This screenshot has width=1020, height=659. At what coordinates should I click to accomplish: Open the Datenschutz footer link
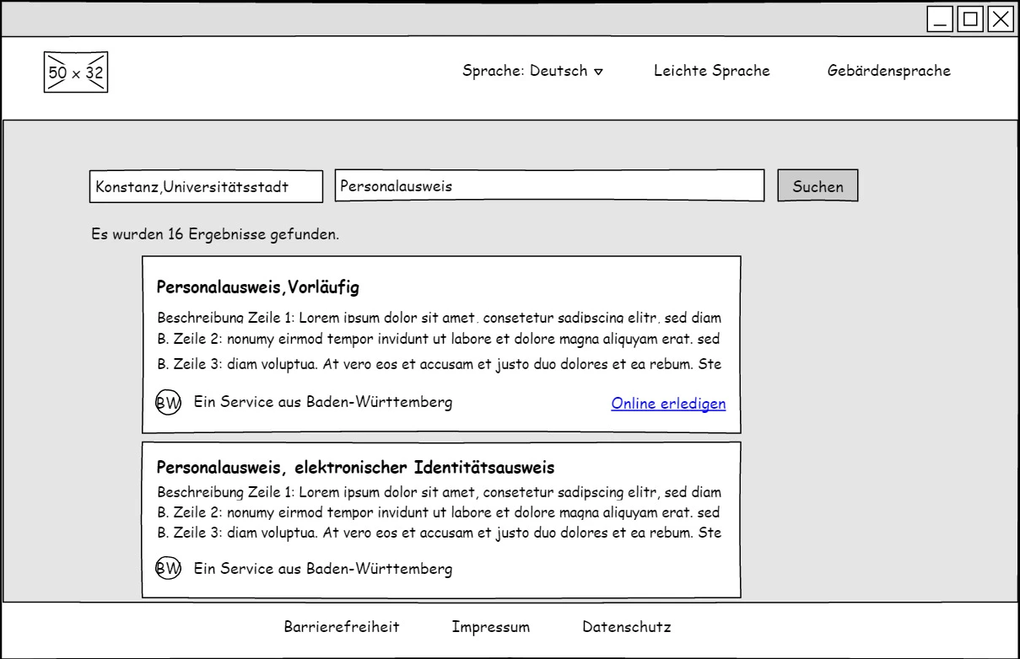(x=627, y=627)
